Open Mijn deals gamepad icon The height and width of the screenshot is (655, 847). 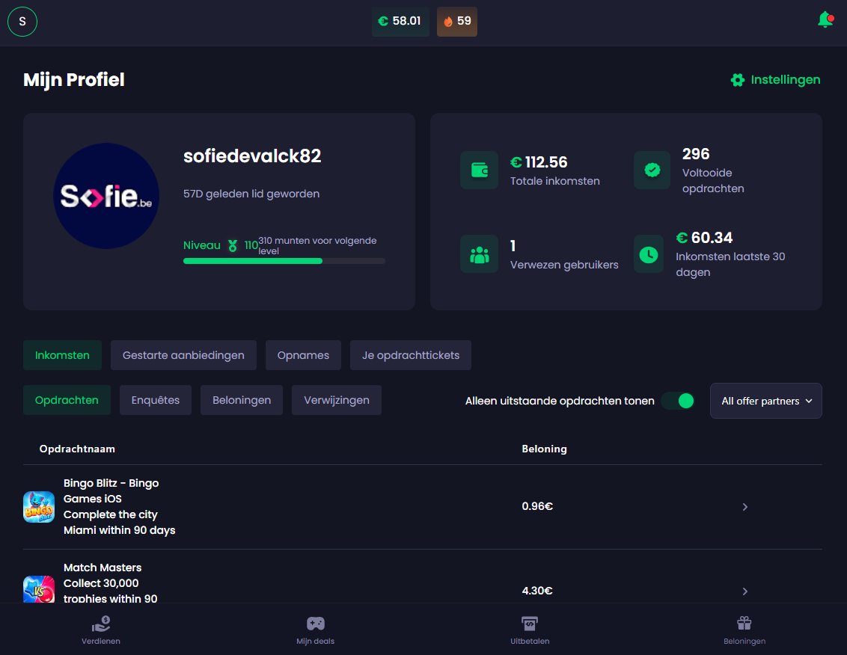(315, 630)
